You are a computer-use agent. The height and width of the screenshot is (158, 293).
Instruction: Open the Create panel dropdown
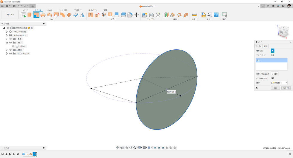point(53,19)
